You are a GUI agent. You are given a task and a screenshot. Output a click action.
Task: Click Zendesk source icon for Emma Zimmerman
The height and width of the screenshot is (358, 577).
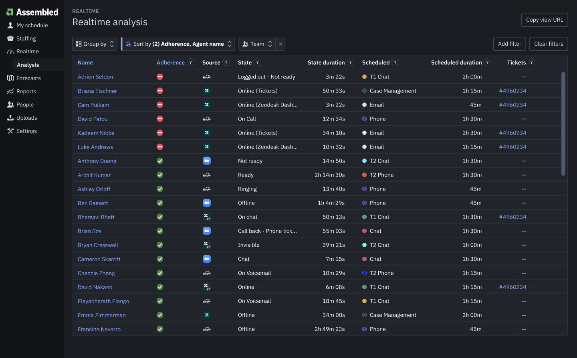click(207, 315)
